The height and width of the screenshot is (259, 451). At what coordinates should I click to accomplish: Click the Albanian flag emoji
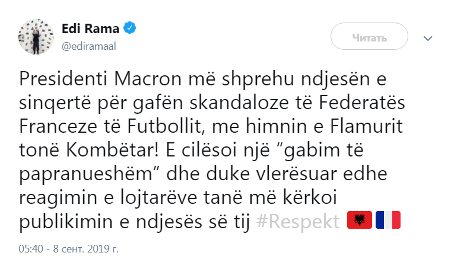[x=358, y=220]
